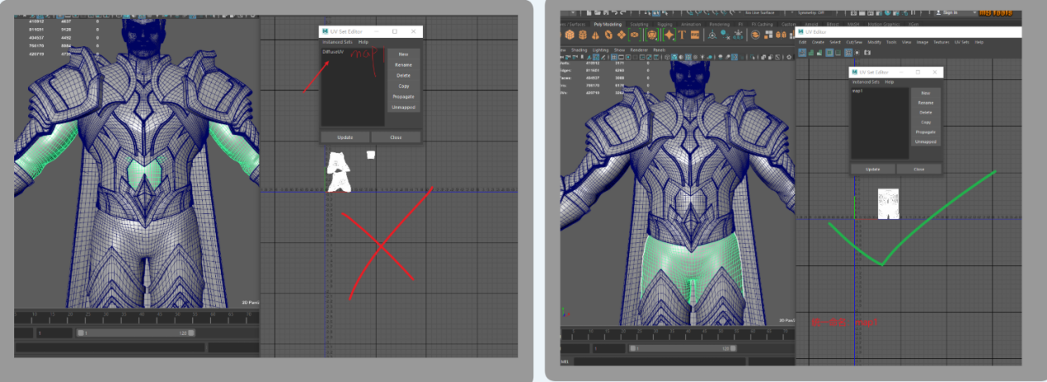Select the polygon Type (T) shelf tool

coord(684,35)
